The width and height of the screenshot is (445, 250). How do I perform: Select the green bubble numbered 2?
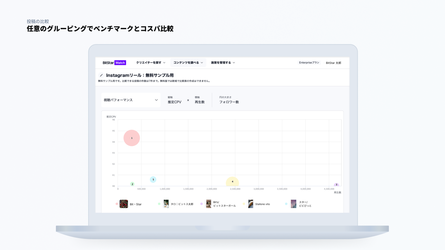pos(132,184)
